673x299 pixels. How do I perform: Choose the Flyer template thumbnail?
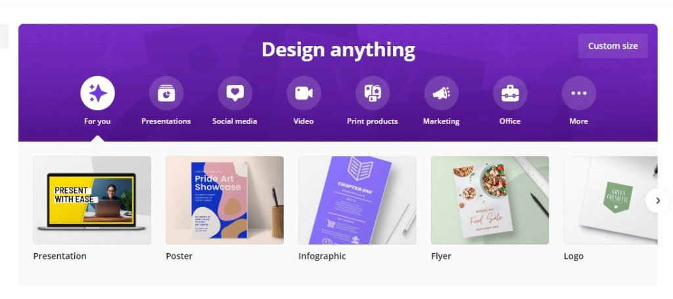(x=490, y=200)
